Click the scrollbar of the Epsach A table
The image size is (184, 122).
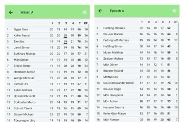click(x=179, y=72)
